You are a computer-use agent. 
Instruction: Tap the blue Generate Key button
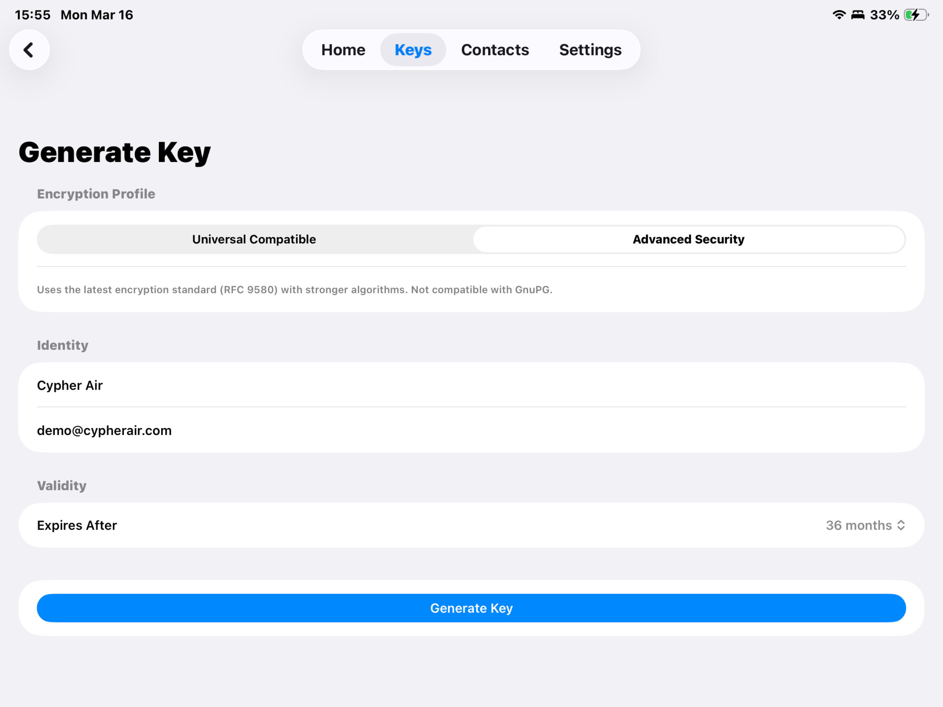(471, 608)
